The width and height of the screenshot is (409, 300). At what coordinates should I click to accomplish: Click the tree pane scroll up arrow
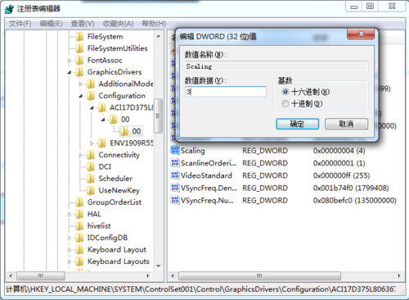pos(159,36)
